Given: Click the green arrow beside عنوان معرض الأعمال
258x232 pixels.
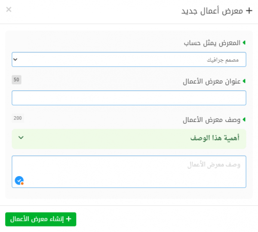Looking at the screenshot, I should click(244, 81).
